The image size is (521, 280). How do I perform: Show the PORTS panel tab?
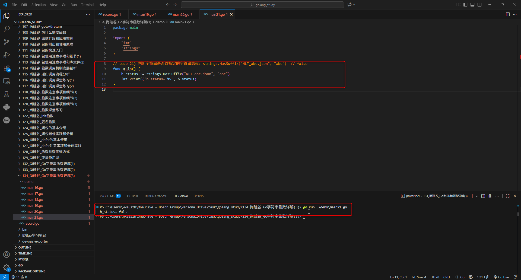[x=199, y=196]
